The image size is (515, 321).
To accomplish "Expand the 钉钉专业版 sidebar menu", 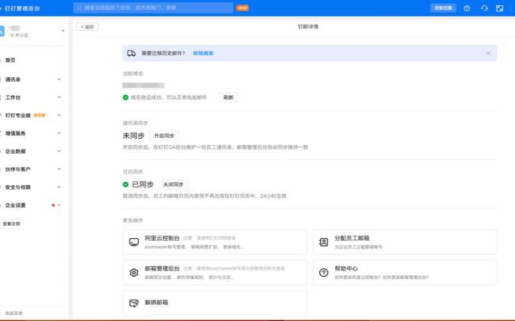I will click(x=59, y=116).
